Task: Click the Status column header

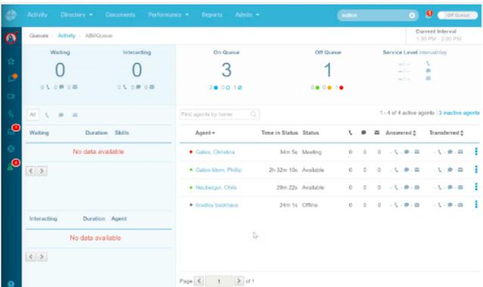Action: tap(310, 133)
